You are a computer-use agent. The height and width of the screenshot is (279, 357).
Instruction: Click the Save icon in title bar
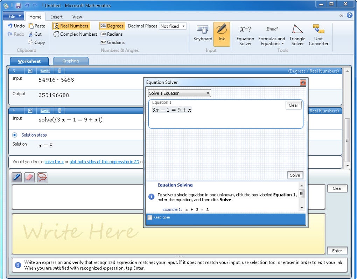(x=18, y=6)
